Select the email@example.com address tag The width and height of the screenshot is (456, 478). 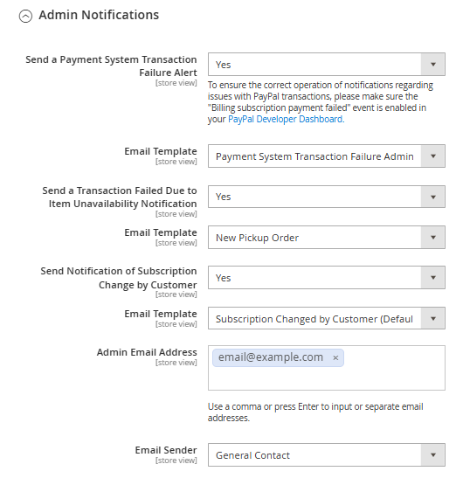[x=271, y=357]
